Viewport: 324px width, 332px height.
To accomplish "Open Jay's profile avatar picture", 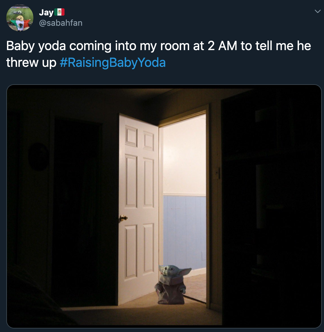I will 20,18.
